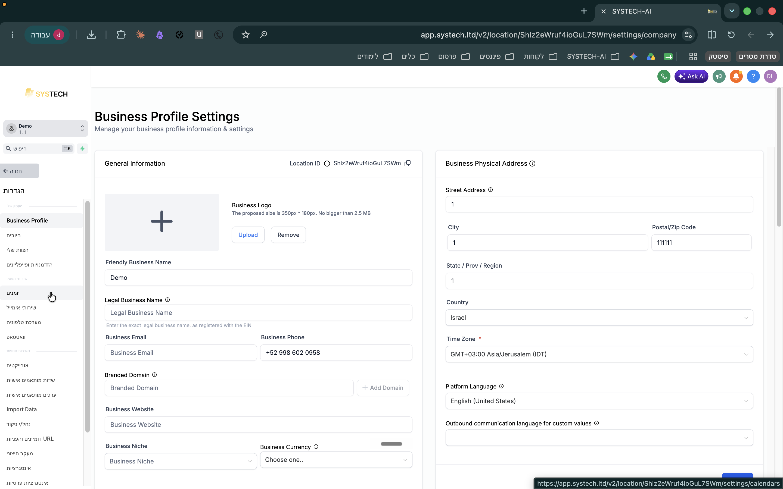Open וואטסאפ in settings sidebar
Screen dimensions: 783x489
pos(41,337)
